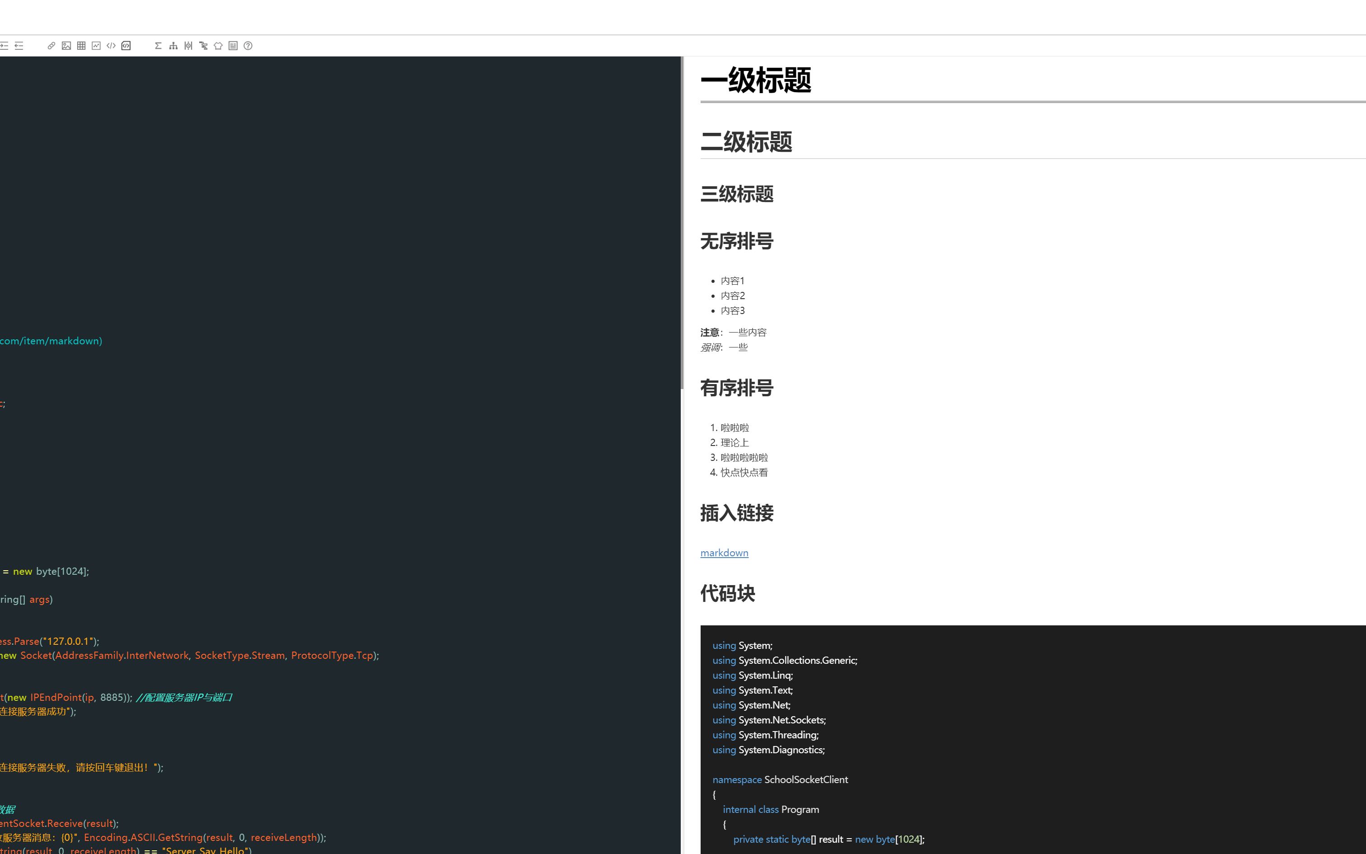The height and width of the screenshot is (854, 1366).
Task: Insert a flowchart with the hierarchy icon
Action: (173, 46)
